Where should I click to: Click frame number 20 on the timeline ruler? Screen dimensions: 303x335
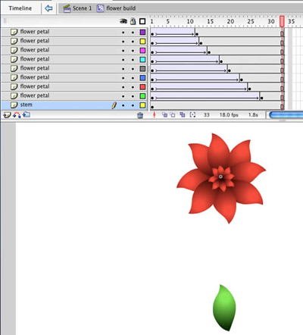[230, 21]
